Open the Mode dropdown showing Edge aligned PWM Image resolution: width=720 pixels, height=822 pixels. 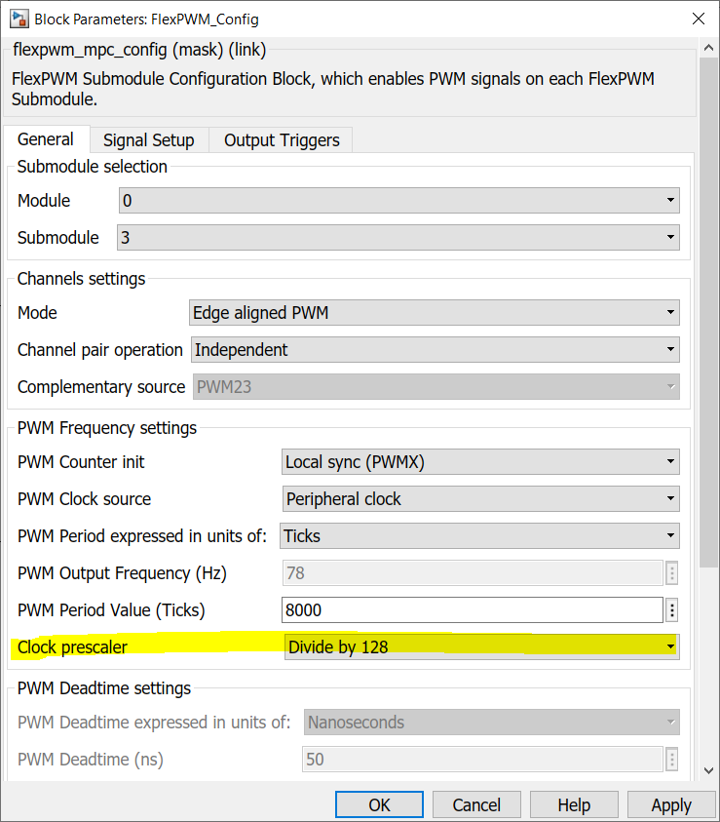tap(434, 313)
